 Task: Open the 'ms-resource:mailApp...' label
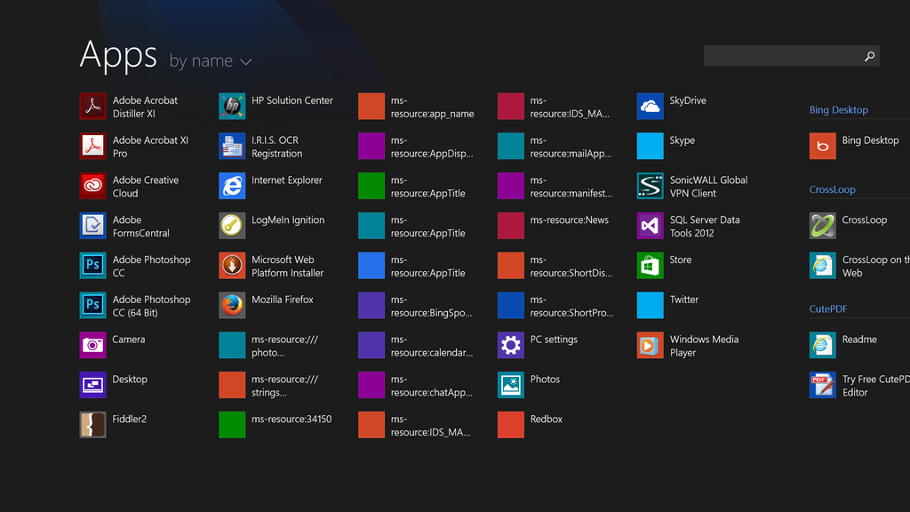(x=571, y=147)
